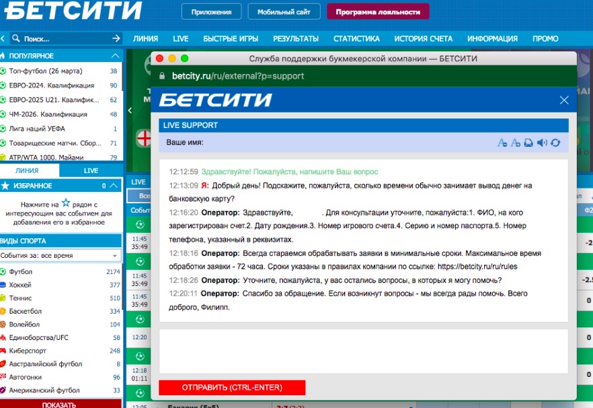The height and width of the screenshot is (408, 593).
Task: Click the Live Support panel header
Action: click(364, 125)
